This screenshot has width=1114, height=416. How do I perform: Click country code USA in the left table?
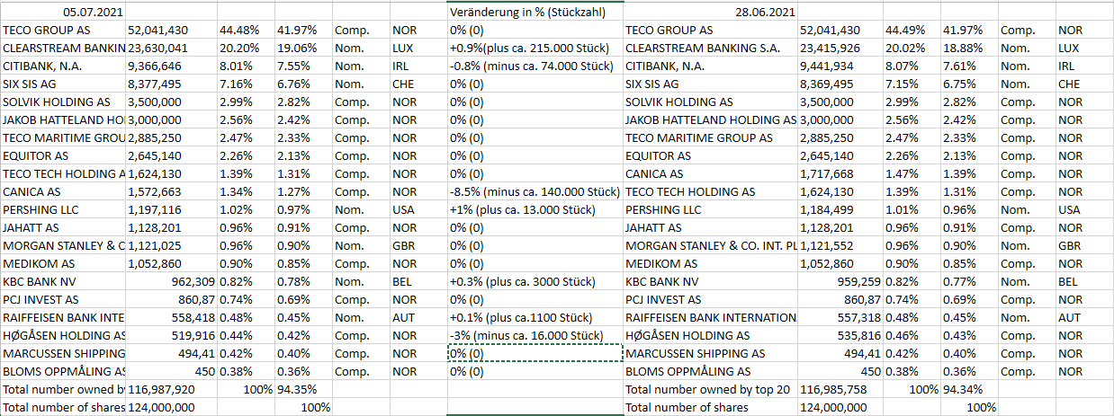(418, 209)
